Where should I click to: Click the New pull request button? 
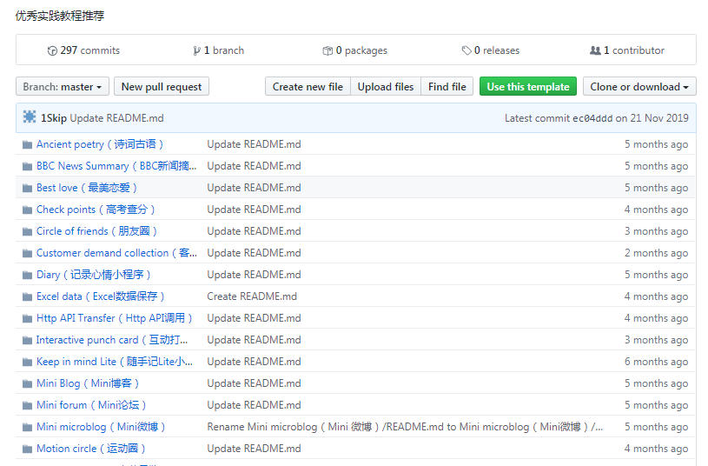(162, 86)
